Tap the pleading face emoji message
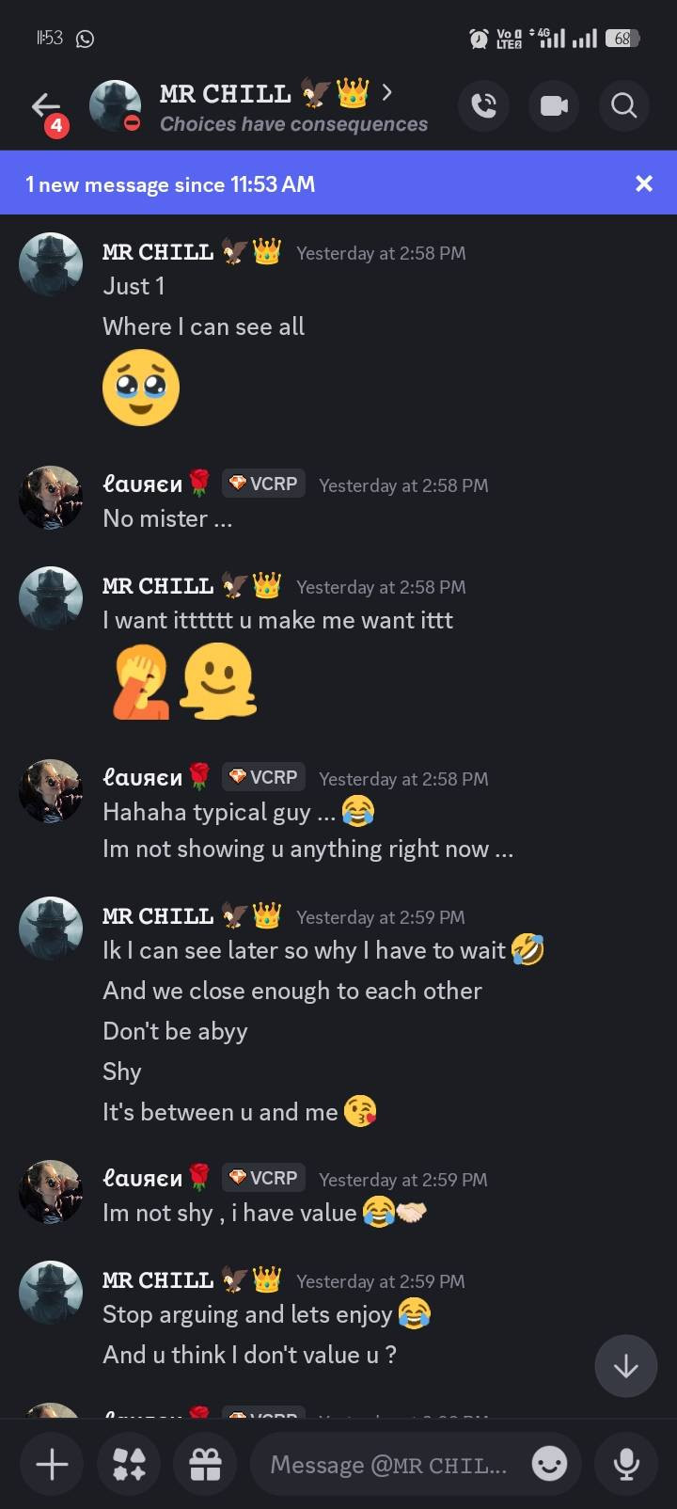Image resolution: width=677 pixels, height=1509 pixels. pyautogui.click(x=140, y=388)
